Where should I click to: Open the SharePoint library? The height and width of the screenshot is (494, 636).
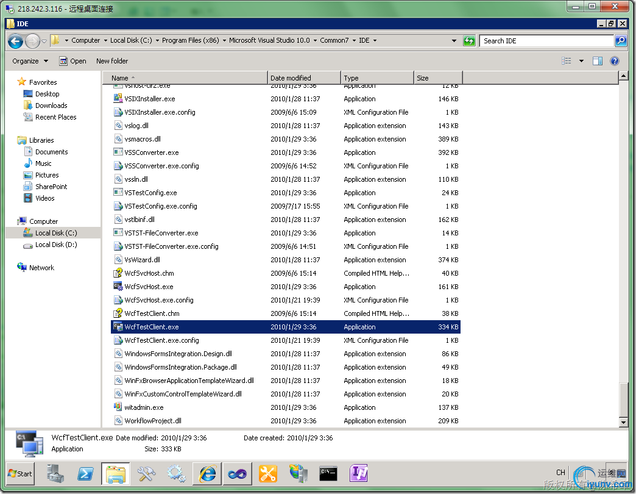pos(51,186)
